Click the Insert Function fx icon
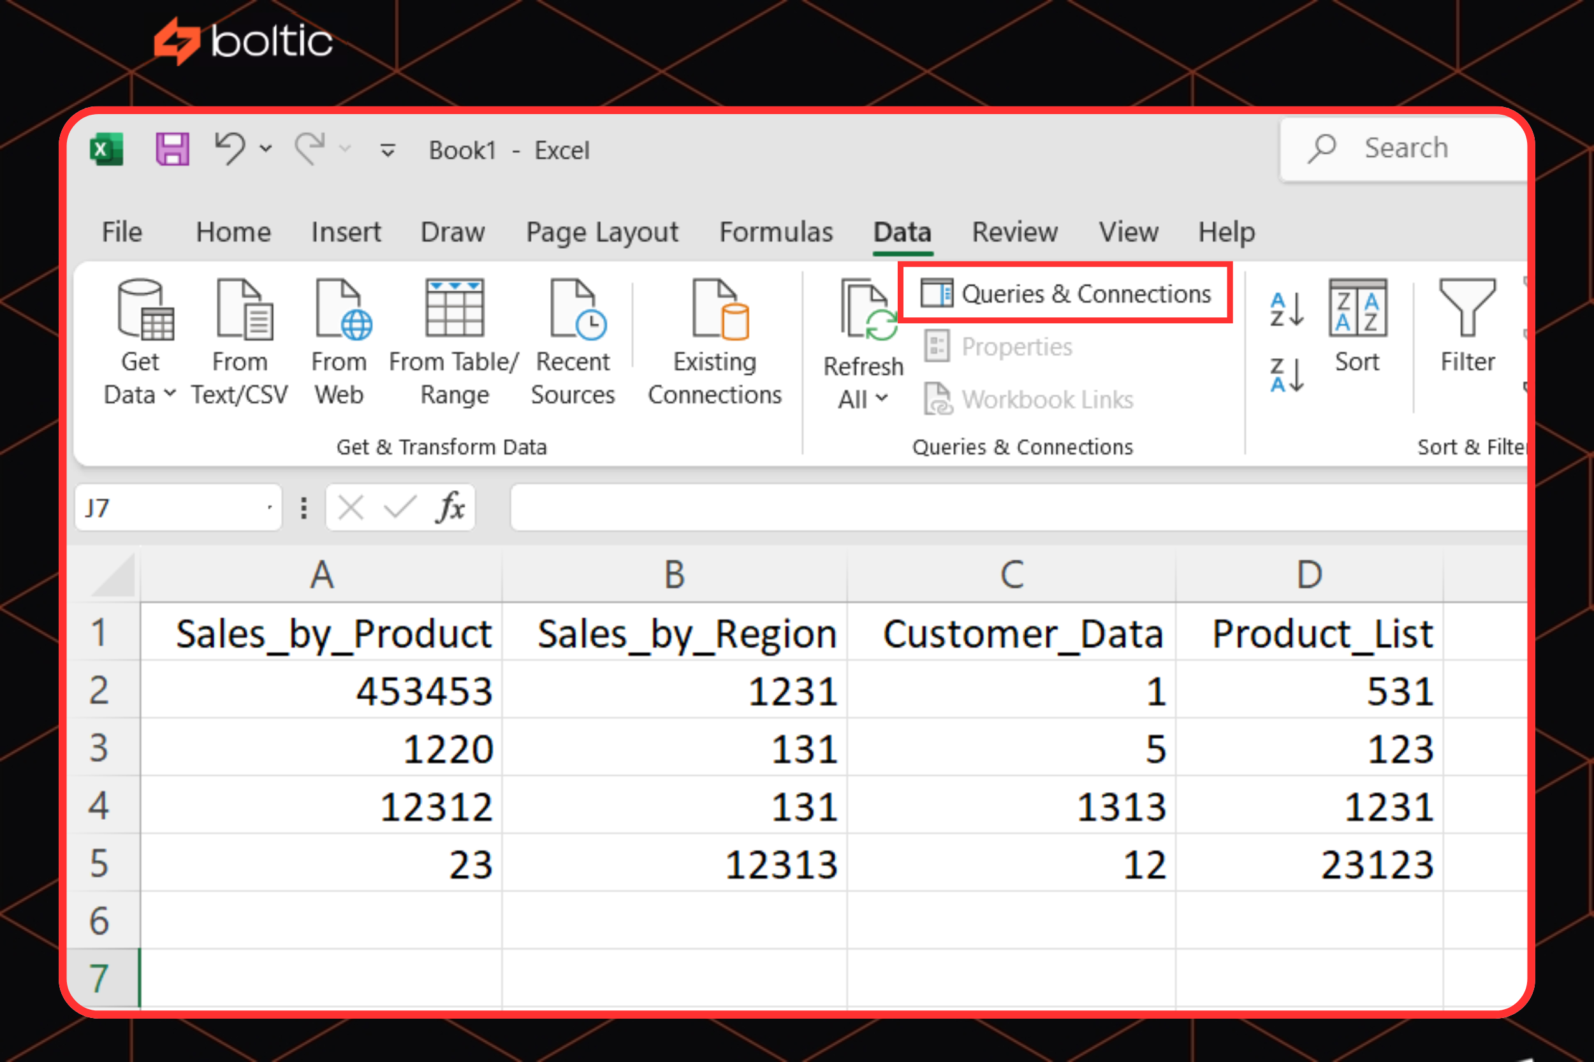Image resolution: width=1594 pixels, height=1062 pixels. [x=450, y=507]
